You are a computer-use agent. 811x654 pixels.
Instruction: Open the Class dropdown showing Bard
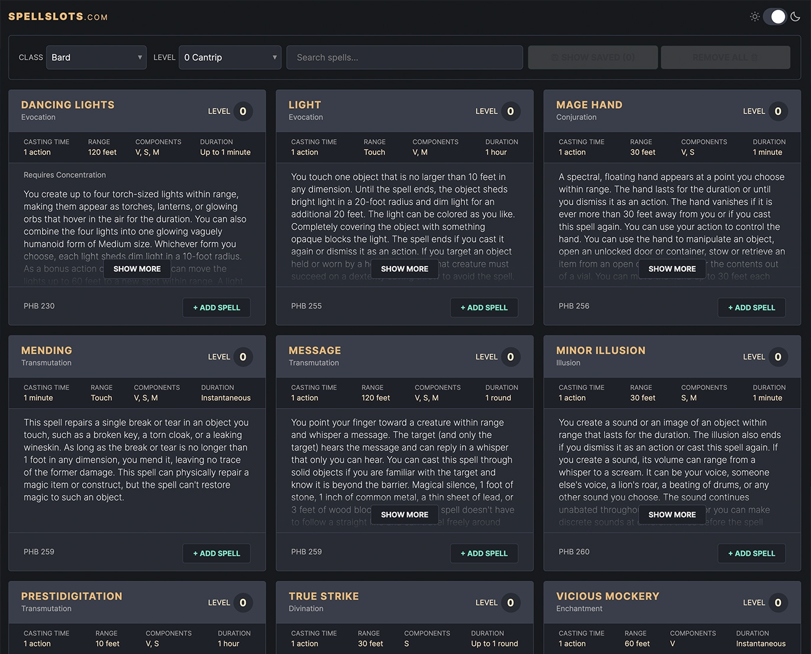pos(96,57)
